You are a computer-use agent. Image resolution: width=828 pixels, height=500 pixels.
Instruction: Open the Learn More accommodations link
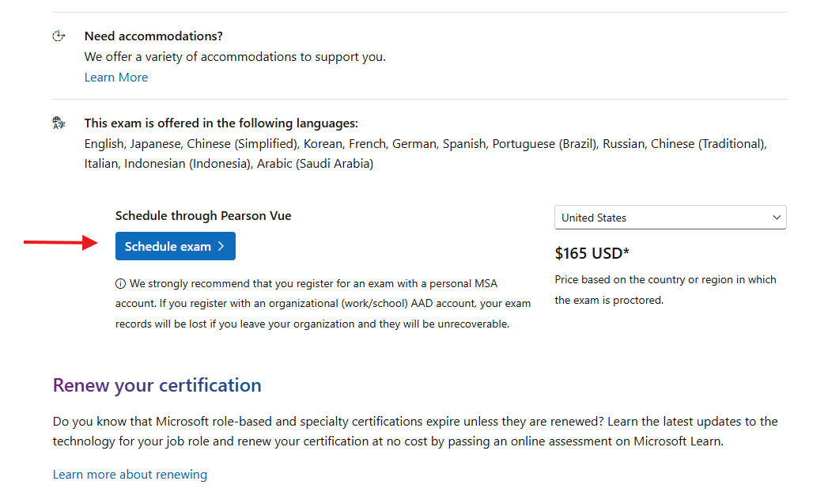(116, 78)
